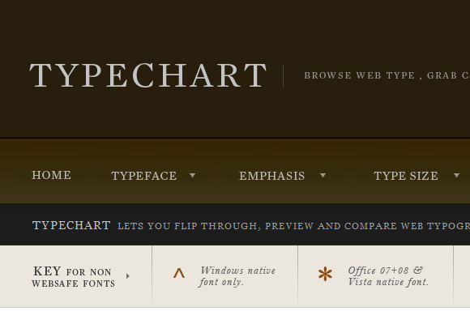Click the TYPECHART logo heading
The width and height of the screenshot is (470, 324).
click(x=147, y=75)
